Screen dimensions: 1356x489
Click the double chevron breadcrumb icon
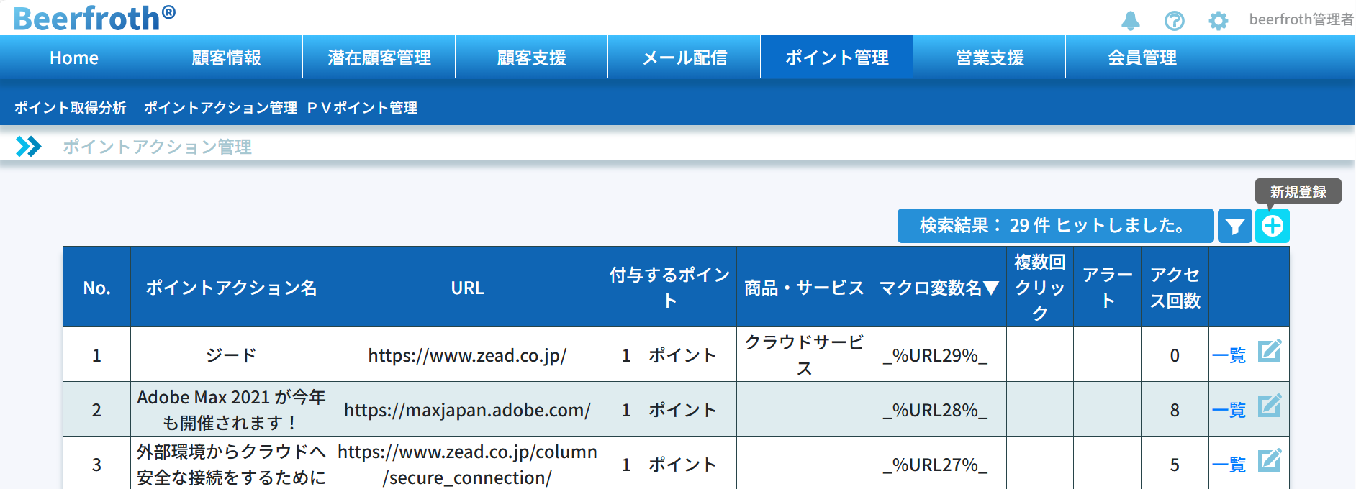(x=29, y=147)
